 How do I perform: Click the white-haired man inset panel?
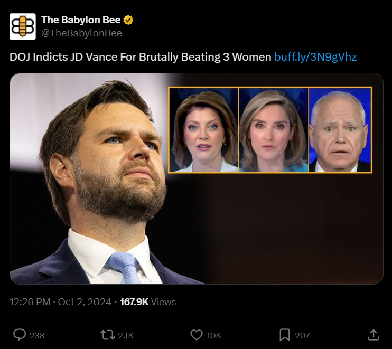(x=340, y=130)
